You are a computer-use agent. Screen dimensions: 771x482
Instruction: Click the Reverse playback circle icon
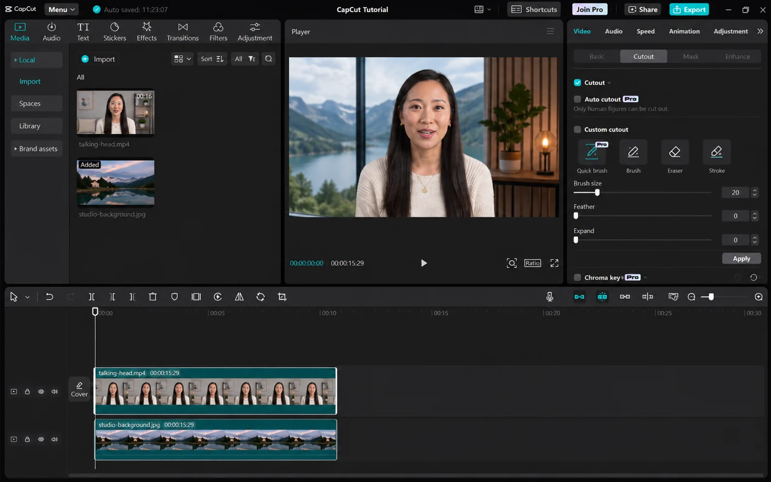[218, 297]
